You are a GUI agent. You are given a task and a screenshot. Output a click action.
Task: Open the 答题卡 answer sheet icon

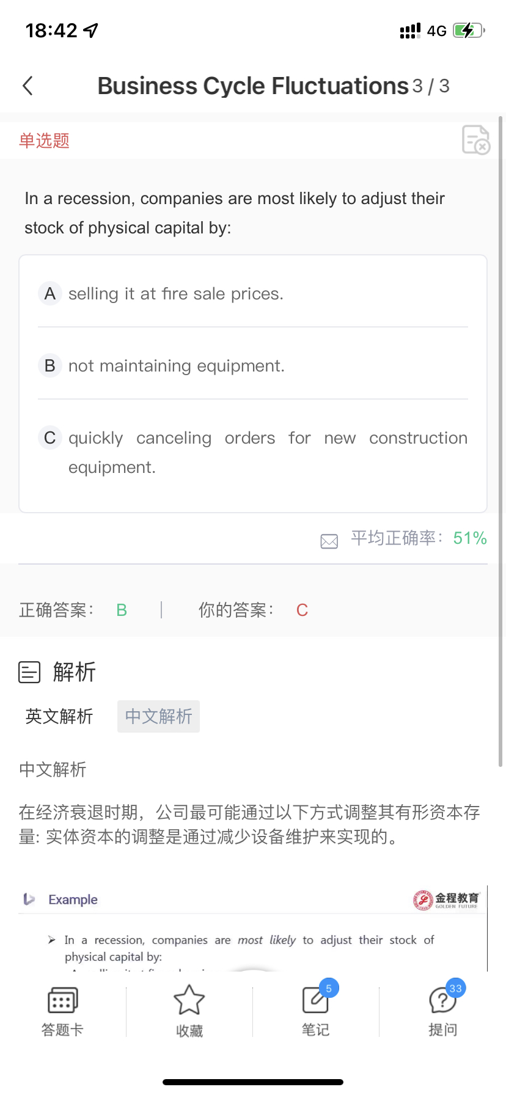62,1000
